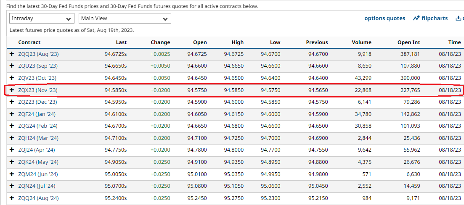Open the ZQG24 (Feb '24) contract link
464x205 pixels.
tap(37, 126)
